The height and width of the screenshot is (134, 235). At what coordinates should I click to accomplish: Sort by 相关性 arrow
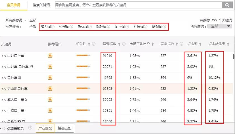point(89,44)
